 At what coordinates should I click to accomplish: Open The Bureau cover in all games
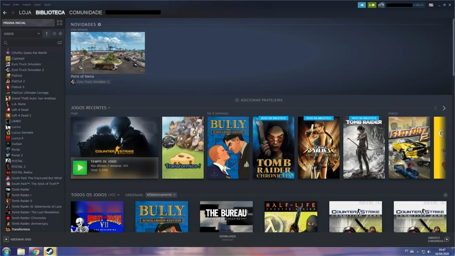[226, 217]
